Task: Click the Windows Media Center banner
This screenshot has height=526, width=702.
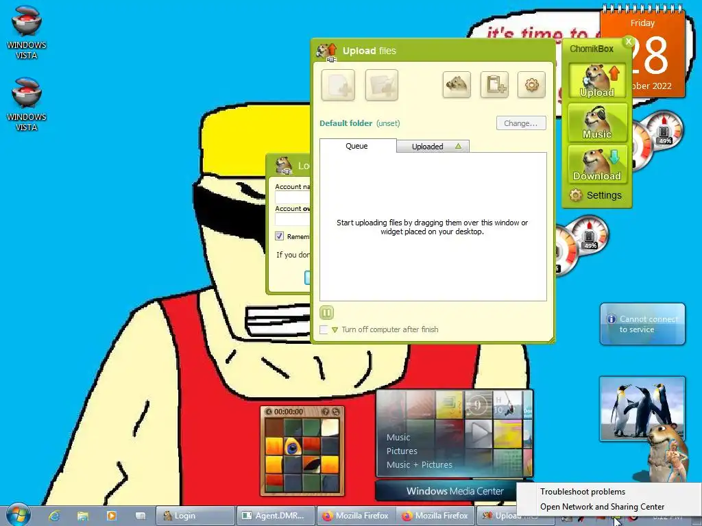Action: pyautogui.click(x=455, y=491)
